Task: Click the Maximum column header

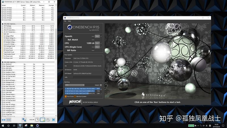Action: pyautogui.click(x=41, y=5)
